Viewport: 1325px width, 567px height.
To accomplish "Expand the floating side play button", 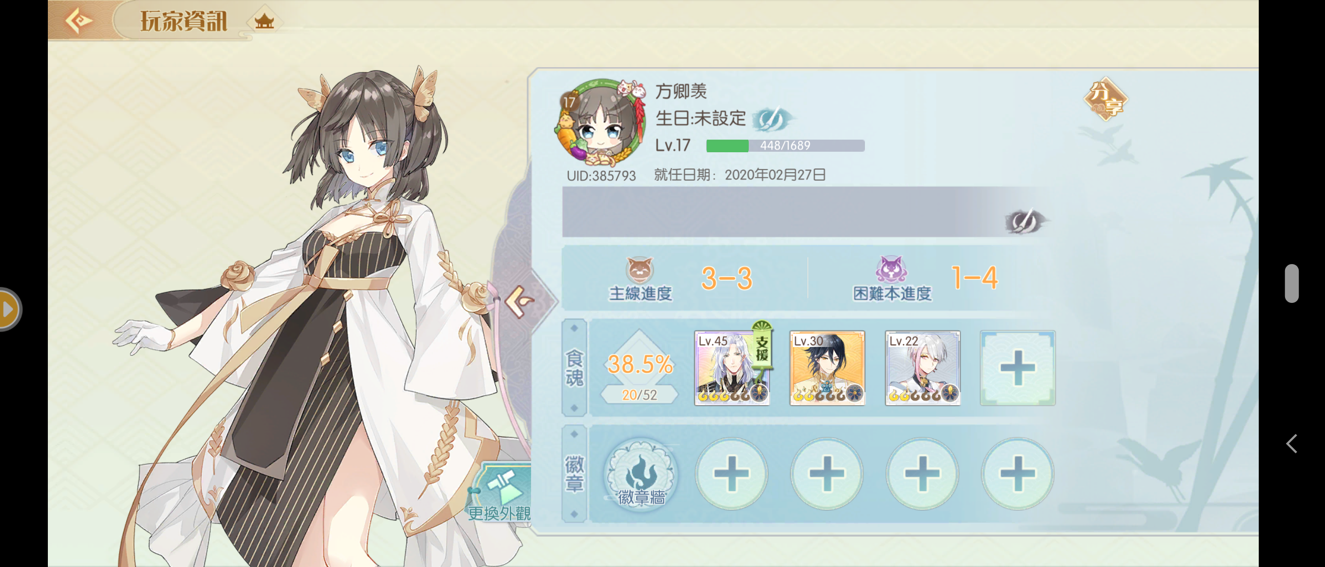I will 9,309.
